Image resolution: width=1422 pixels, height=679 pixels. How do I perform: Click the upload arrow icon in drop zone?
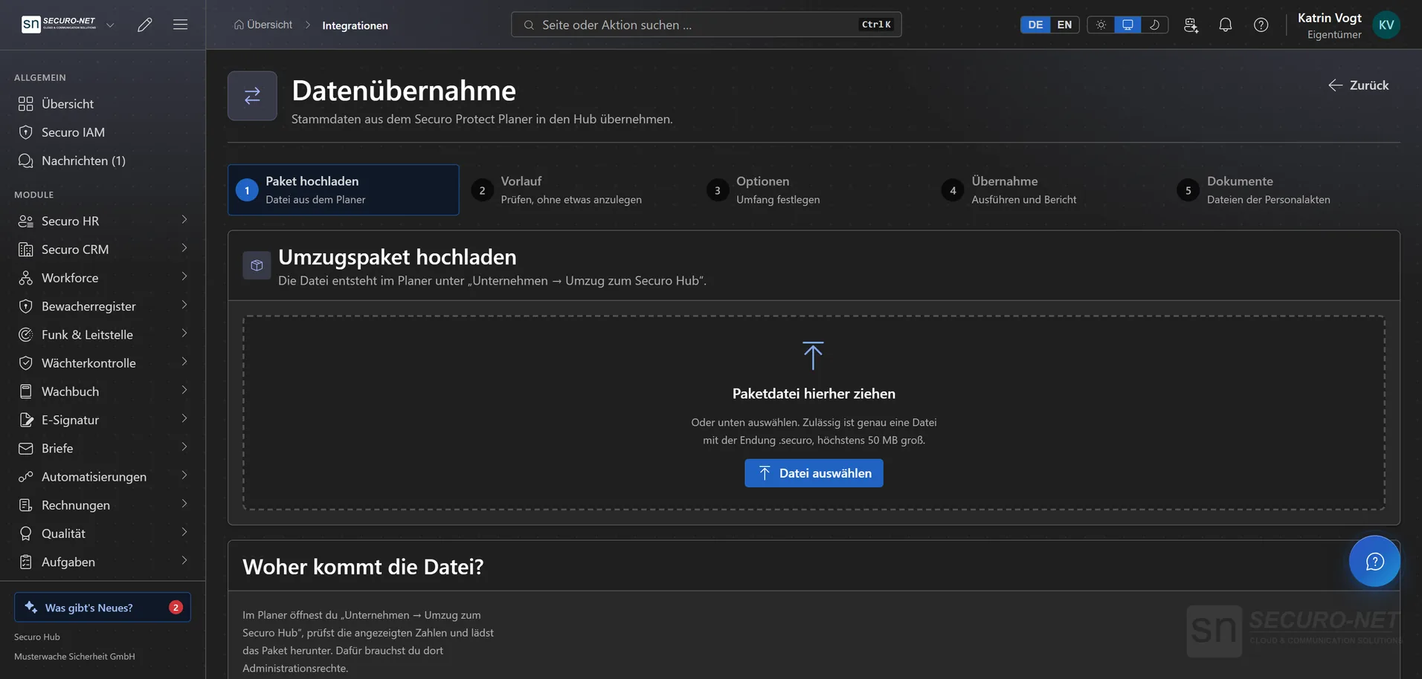pyautogui.click(x=813, y=355)
